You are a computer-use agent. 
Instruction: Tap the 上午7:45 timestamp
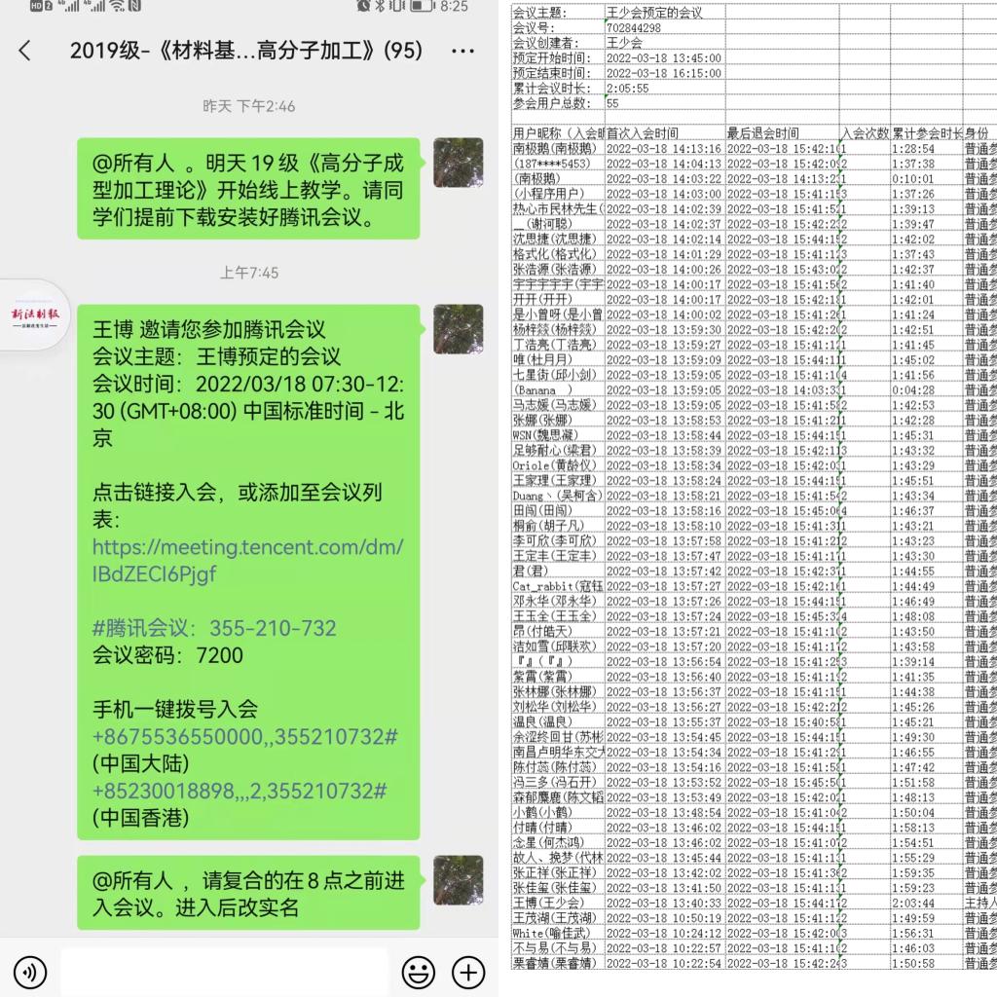pos(248,273)
